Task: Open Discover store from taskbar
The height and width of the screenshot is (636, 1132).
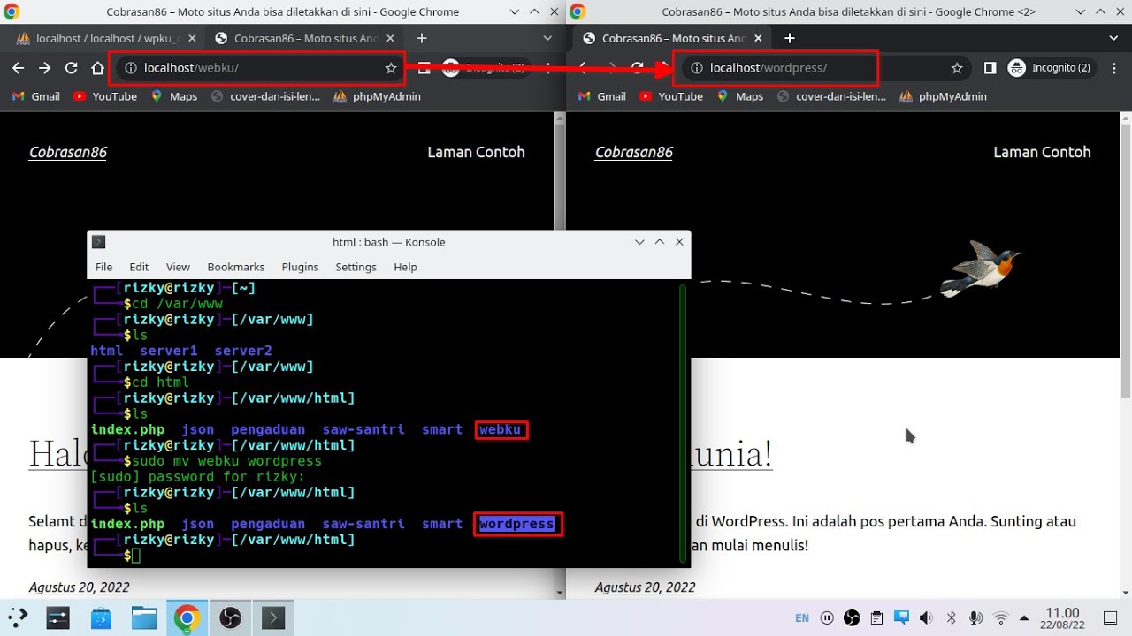Action: point(101,617)
